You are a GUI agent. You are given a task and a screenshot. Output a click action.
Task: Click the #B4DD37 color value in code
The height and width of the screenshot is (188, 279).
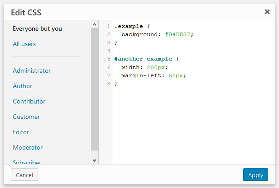pyautogui.click(x=178, y=34)
